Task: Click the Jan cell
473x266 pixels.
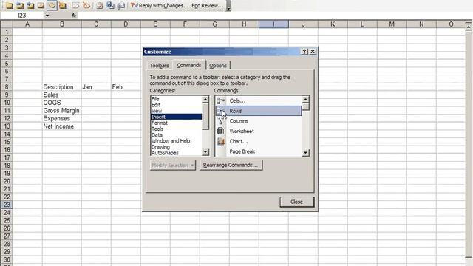Action: pyautogui.click(x=96, y=87)
